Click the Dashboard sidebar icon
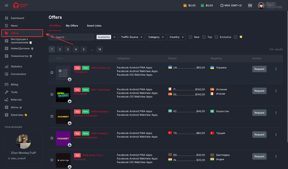 (x=7, y=18)
